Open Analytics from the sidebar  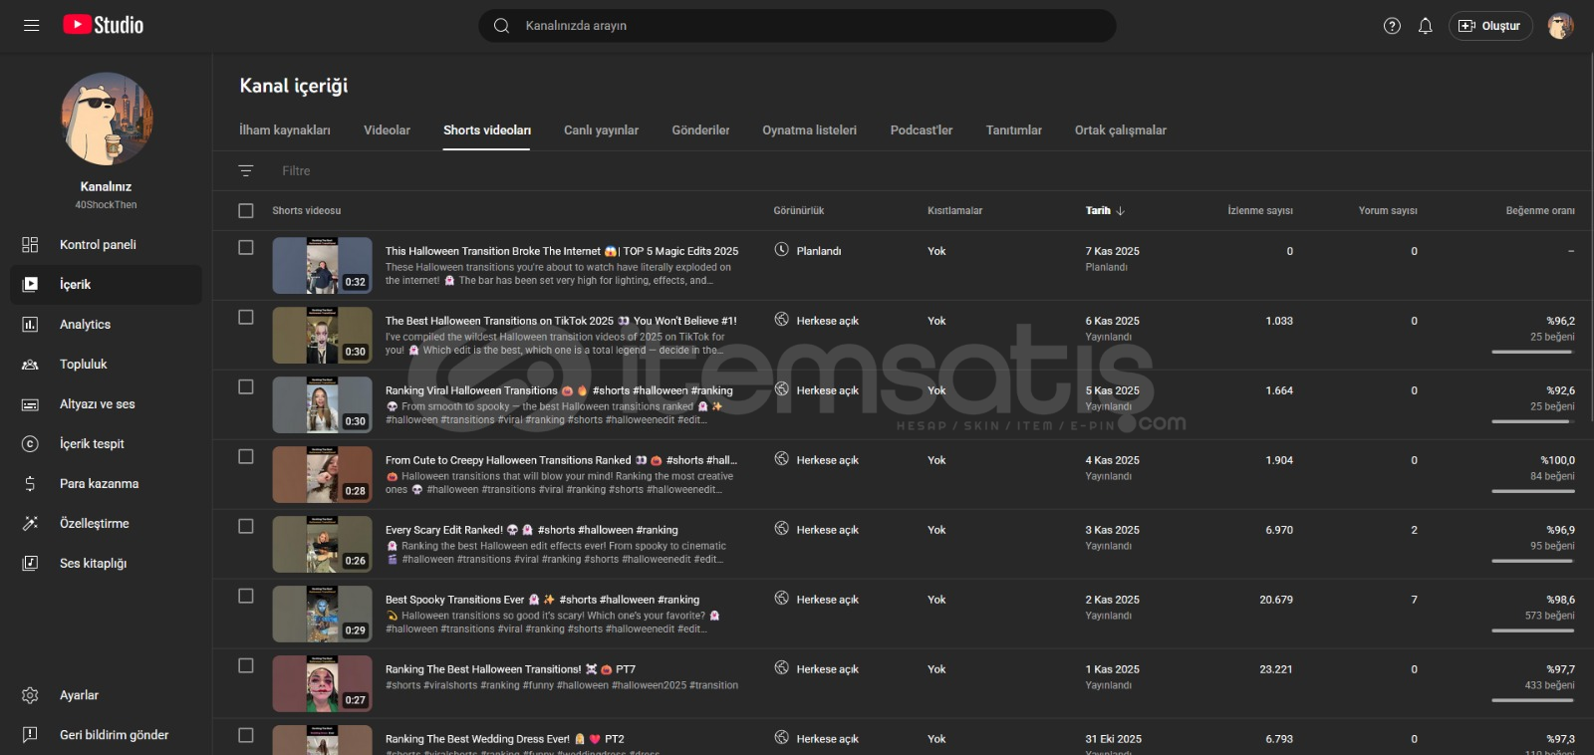tap(85, 325)
